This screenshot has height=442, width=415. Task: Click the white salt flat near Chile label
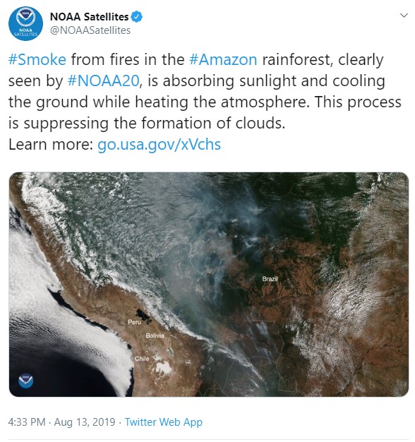tap(164, 367)
